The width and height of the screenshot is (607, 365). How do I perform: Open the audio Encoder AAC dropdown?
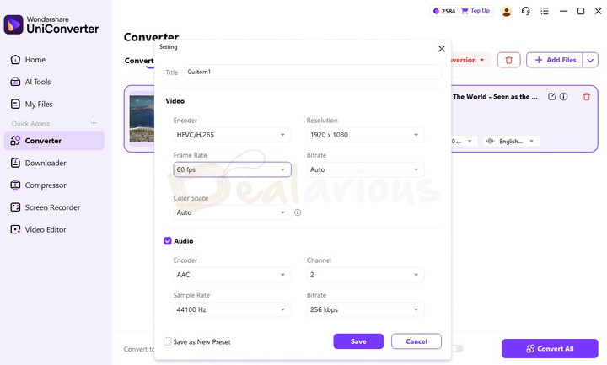(x=232, y=275)
